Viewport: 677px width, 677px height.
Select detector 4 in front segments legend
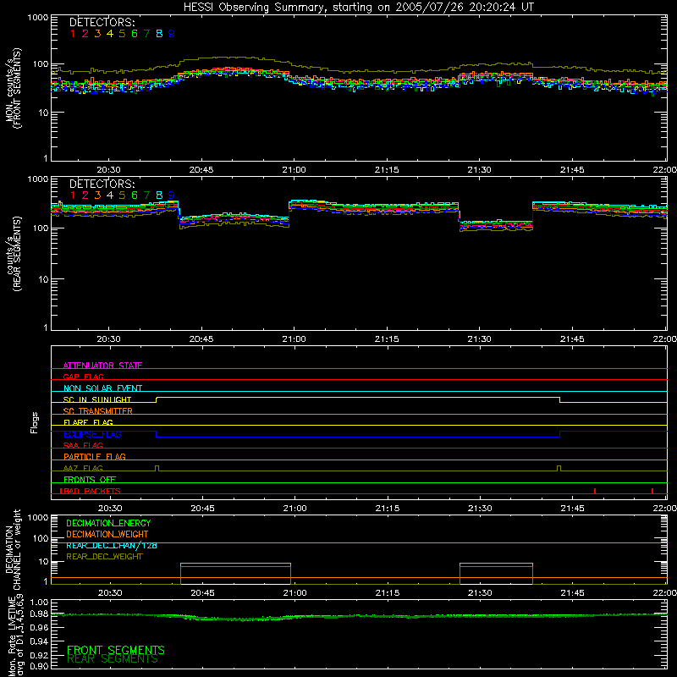(x=110, y=34)
